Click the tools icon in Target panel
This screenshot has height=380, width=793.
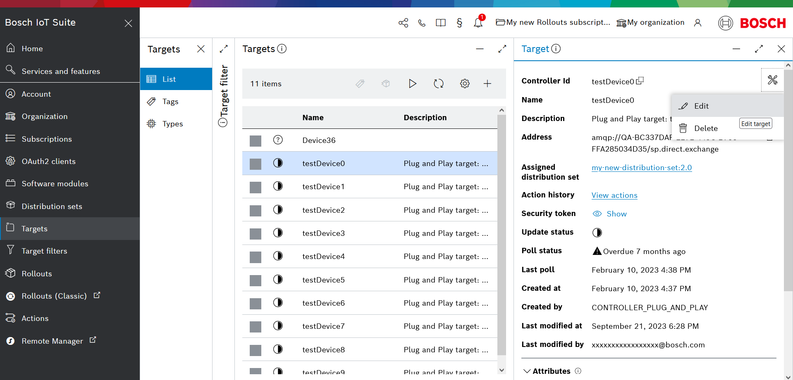click(x=772, y=80)
